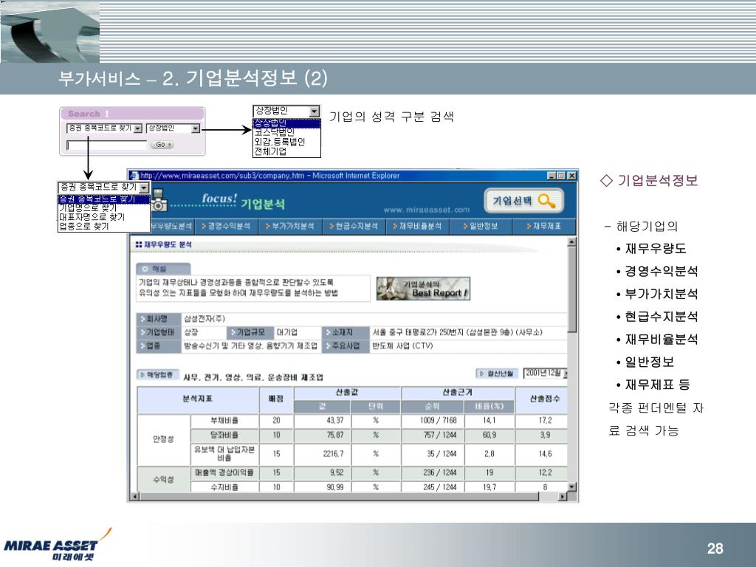Click the arrow of the expanded 상장법인 combo box
This screenshot has width=756, height=567.
coord(315,111)
